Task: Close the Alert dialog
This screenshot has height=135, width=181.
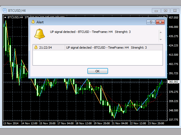Action: coord(160,22)
